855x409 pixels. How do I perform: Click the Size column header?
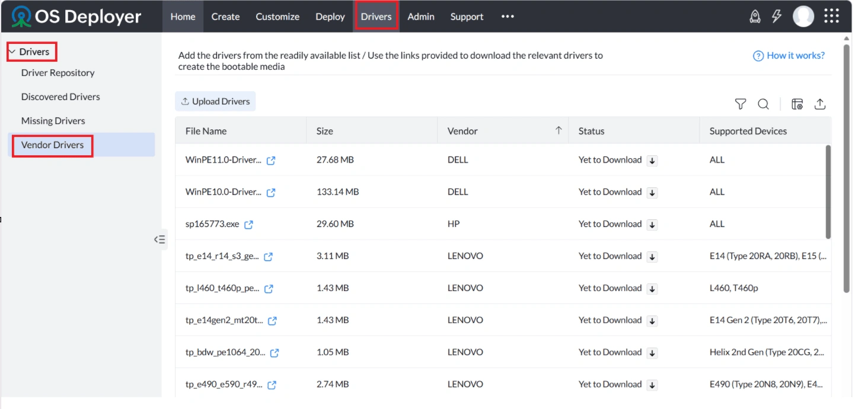372,131
